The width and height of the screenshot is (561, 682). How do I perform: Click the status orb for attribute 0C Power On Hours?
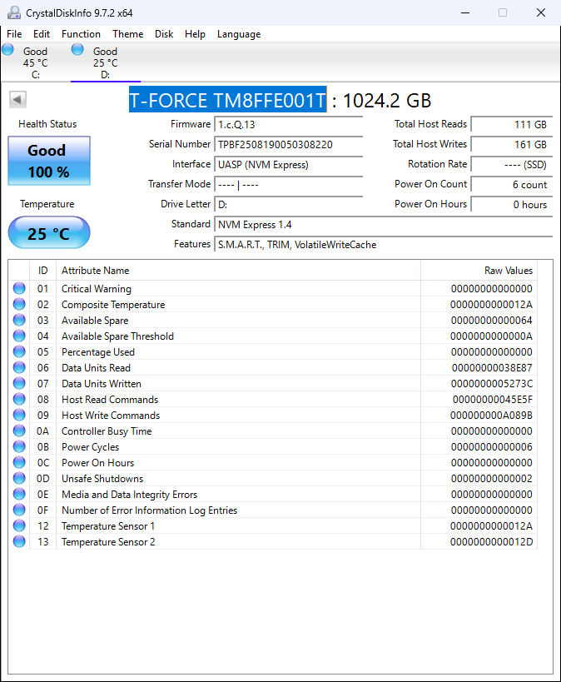pyautogui.click(x=19, y=462)
